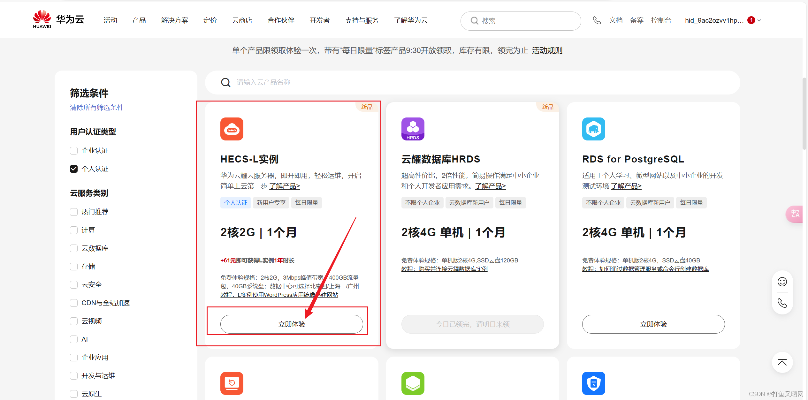Click the HECS-L instance product icon
Image resolution: width=808 pixels, height=400 pixels.
click(232, 129)
